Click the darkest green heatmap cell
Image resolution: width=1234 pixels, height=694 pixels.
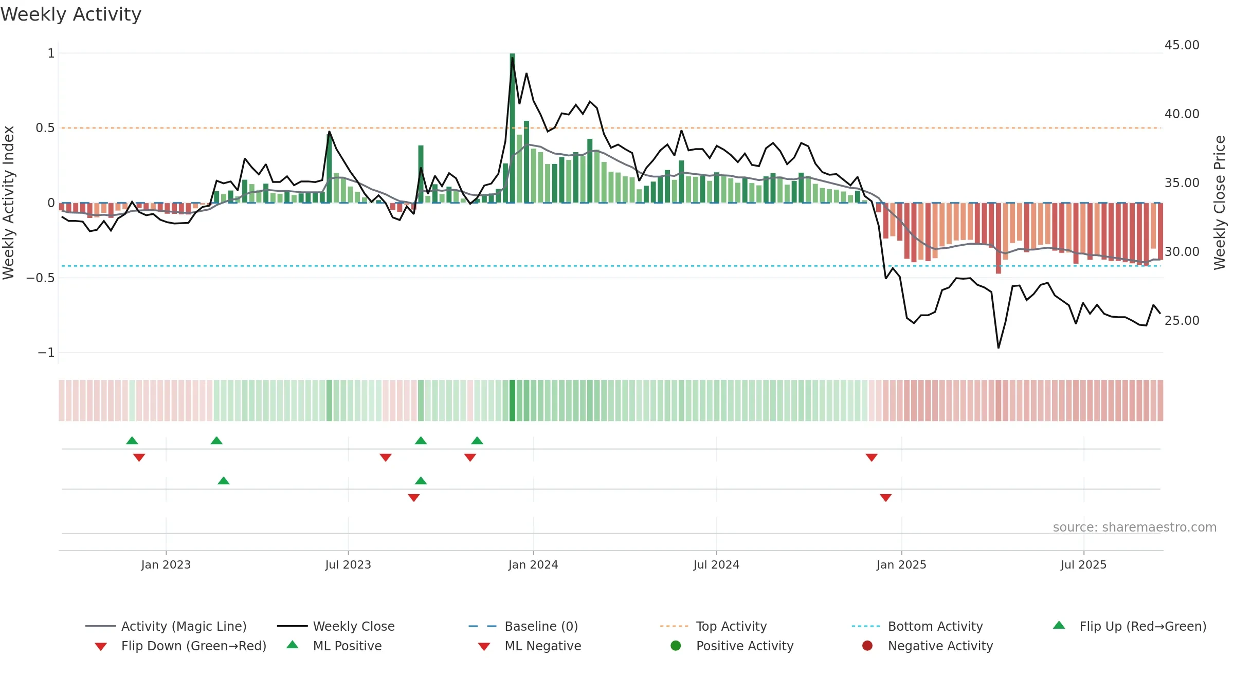(x=512, y=400)
